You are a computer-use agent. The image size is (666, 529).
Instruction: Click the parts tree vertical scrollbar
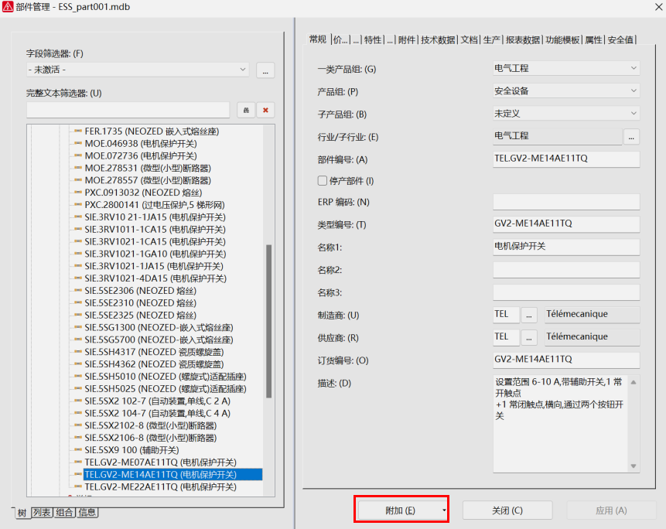pos(268,321)
